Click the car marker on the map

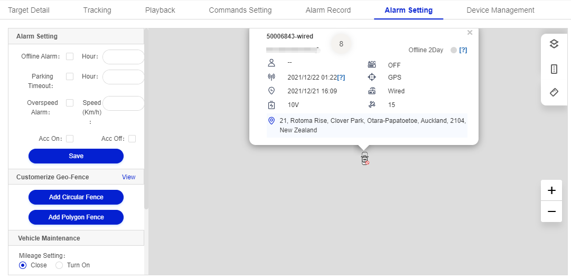[364, 158]
